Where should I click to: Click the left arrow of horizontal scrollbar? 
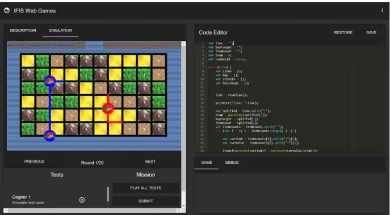click(x=5, y=210)
